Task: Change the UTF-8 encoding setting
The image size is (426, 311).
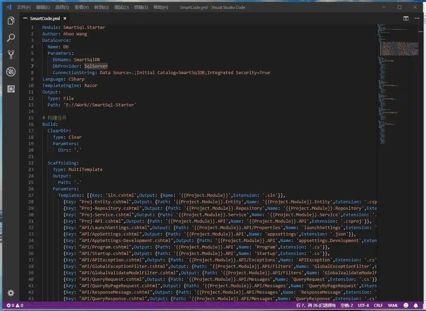Action: (x=363, y=305)
